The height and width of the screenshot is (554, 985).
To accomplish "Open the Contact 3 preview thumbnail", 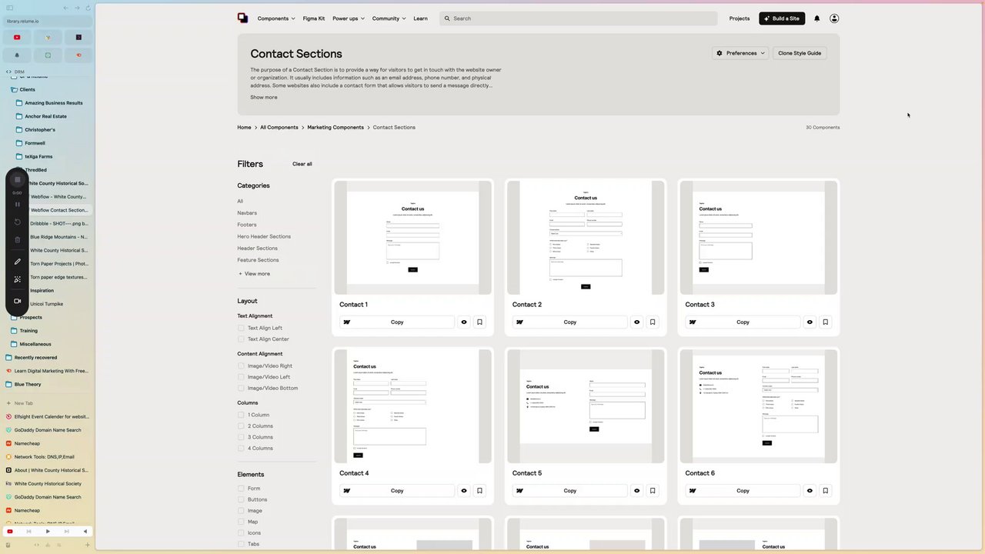I will (x=759, y=238).
